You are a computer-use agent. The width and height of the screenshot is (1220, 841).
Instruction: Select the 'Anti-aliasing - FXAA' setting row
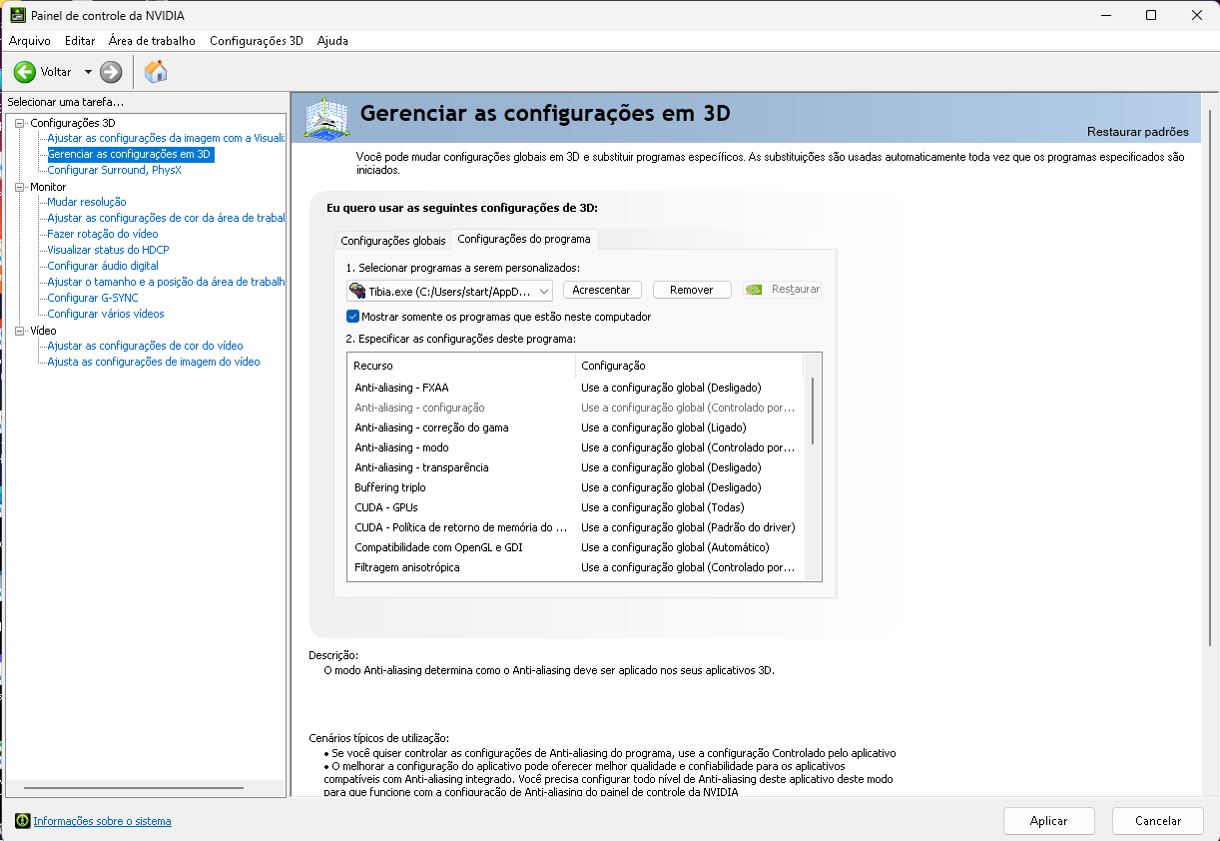(x=576, y=388)
